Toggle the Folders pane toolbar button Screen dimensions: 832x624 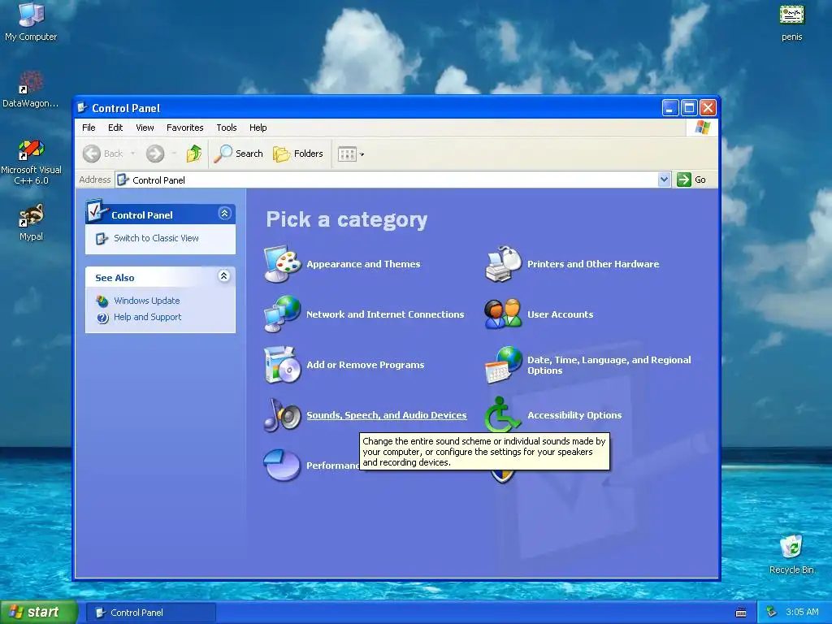coord(298,154)
